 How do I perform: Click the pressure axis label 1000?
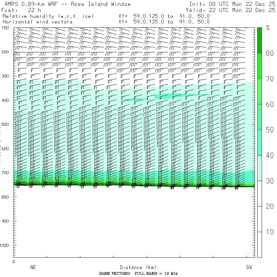point(4,245)
